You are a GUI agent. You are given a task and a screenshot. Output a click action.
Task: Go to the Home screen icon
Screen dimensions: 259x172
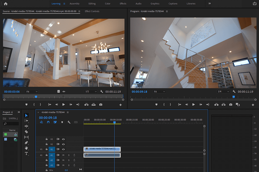coord(6,3)
